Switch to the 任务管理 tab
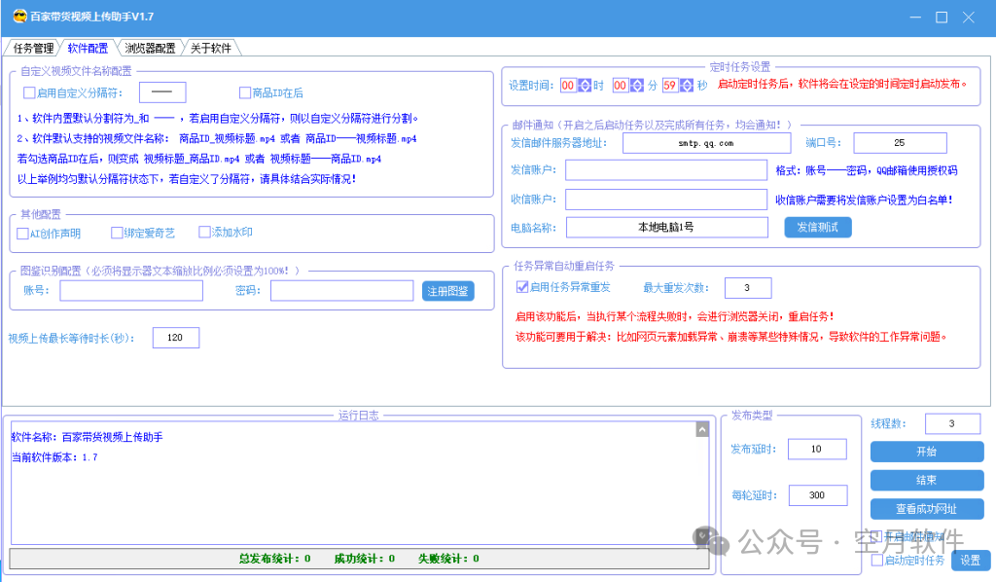996x582 pixels. point(33,49)
